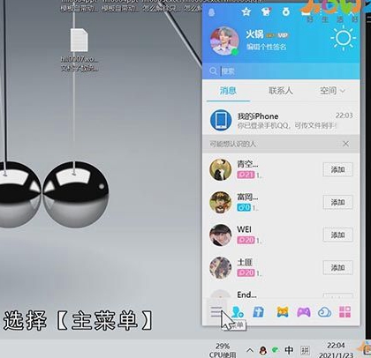371x358 pixels.
Task: Open the pink app grid icon
Action: (344, 312)
